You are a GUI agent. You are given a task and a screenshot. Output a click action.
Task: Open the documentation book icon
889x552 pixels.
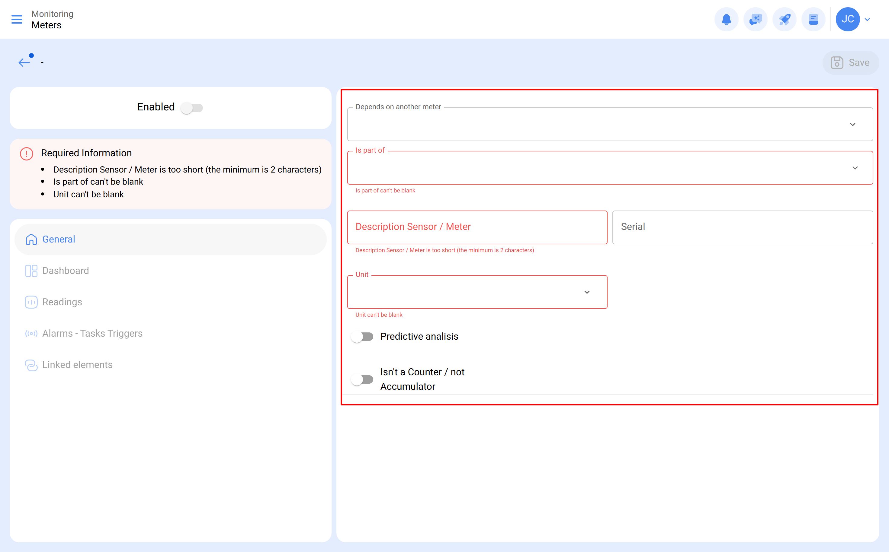[x=813, y=19]
